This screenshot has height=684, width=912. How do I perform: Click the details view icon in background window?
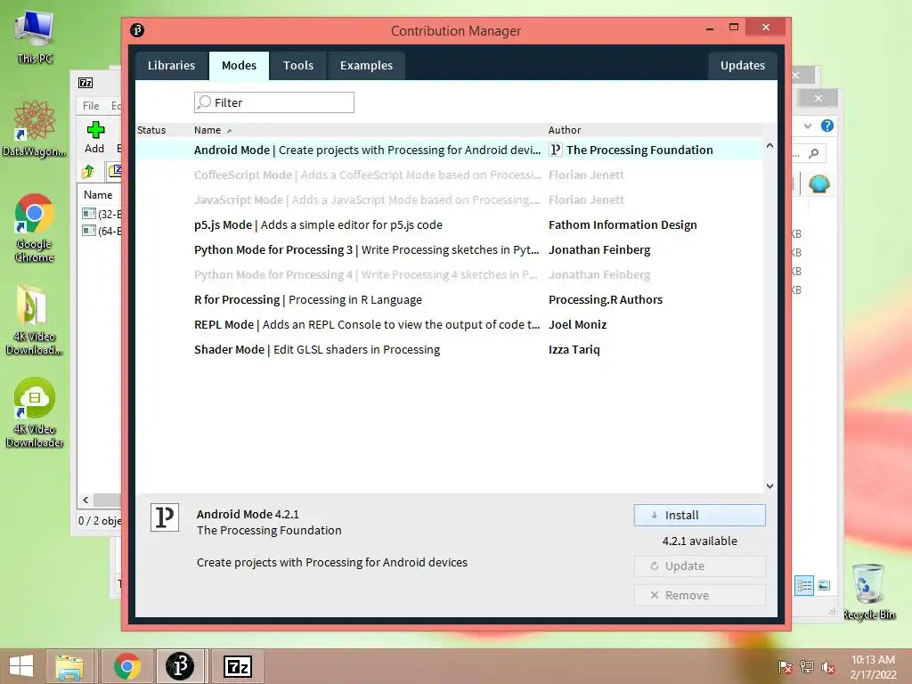[805, 585]
